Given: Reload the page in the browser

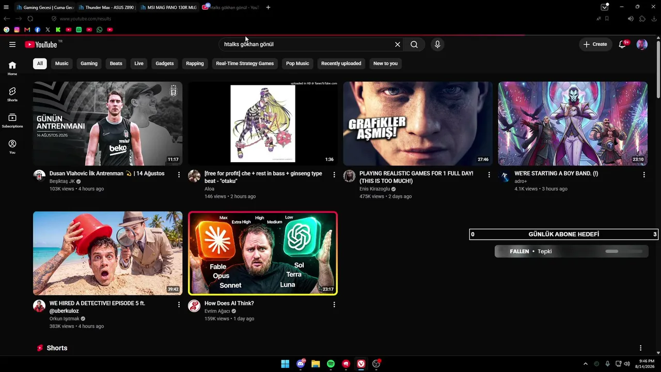Looking at the screenshot, I should tap(30, 19).
